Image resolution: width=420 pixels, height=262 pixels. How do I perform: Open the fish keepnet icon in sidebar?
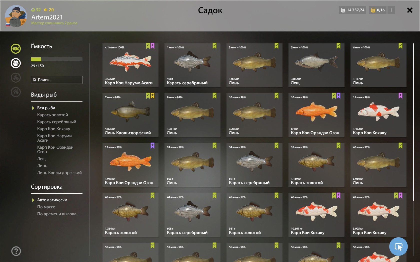click(16, 49)
